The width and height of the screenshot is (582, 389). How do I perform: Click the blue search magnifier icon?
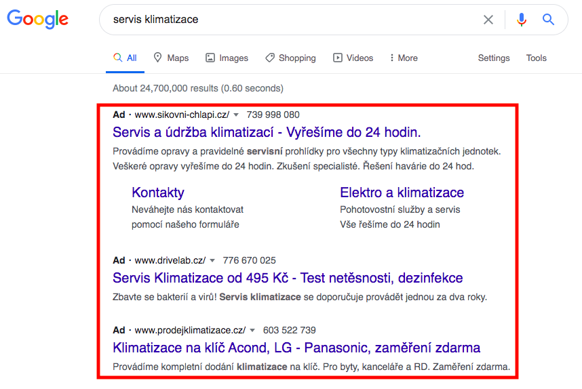coord(548,19)
